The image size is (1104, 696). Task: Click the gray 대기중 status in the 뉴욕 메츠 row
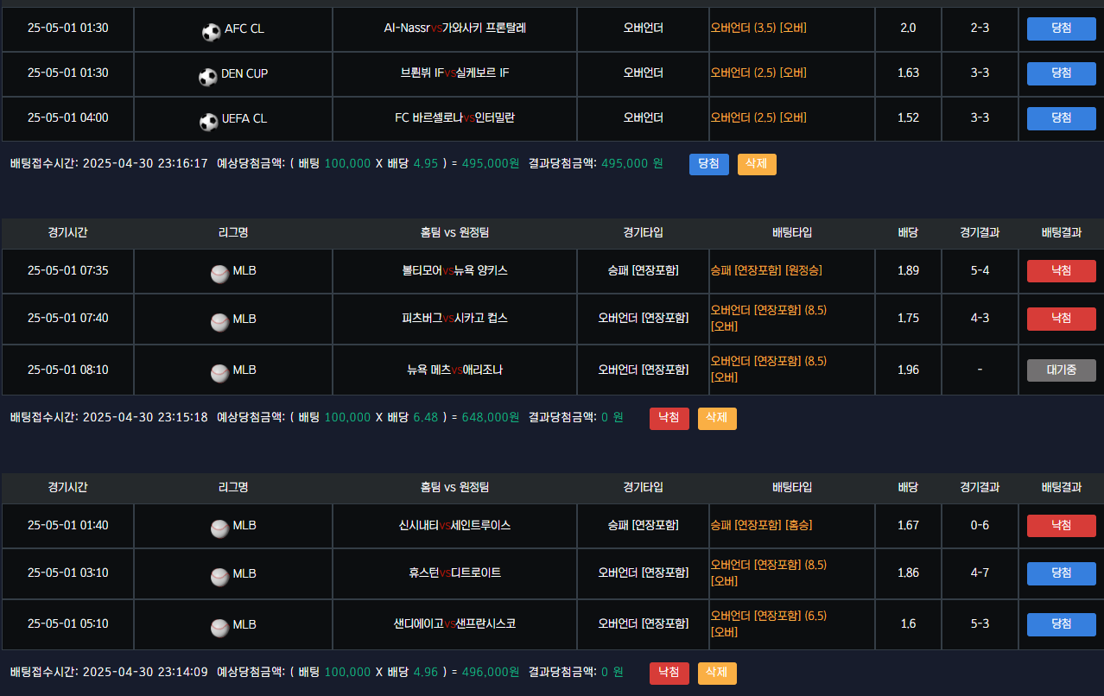tap(1061, 370)
